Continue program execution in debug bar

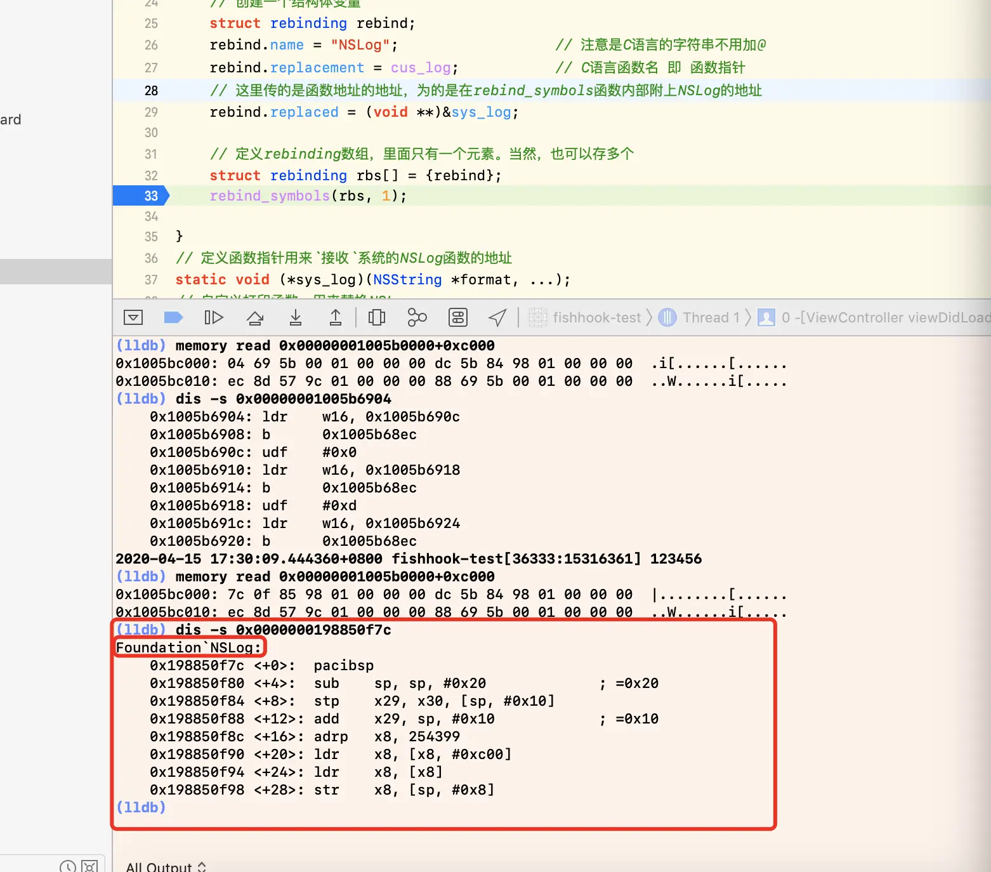pos(214,317)
